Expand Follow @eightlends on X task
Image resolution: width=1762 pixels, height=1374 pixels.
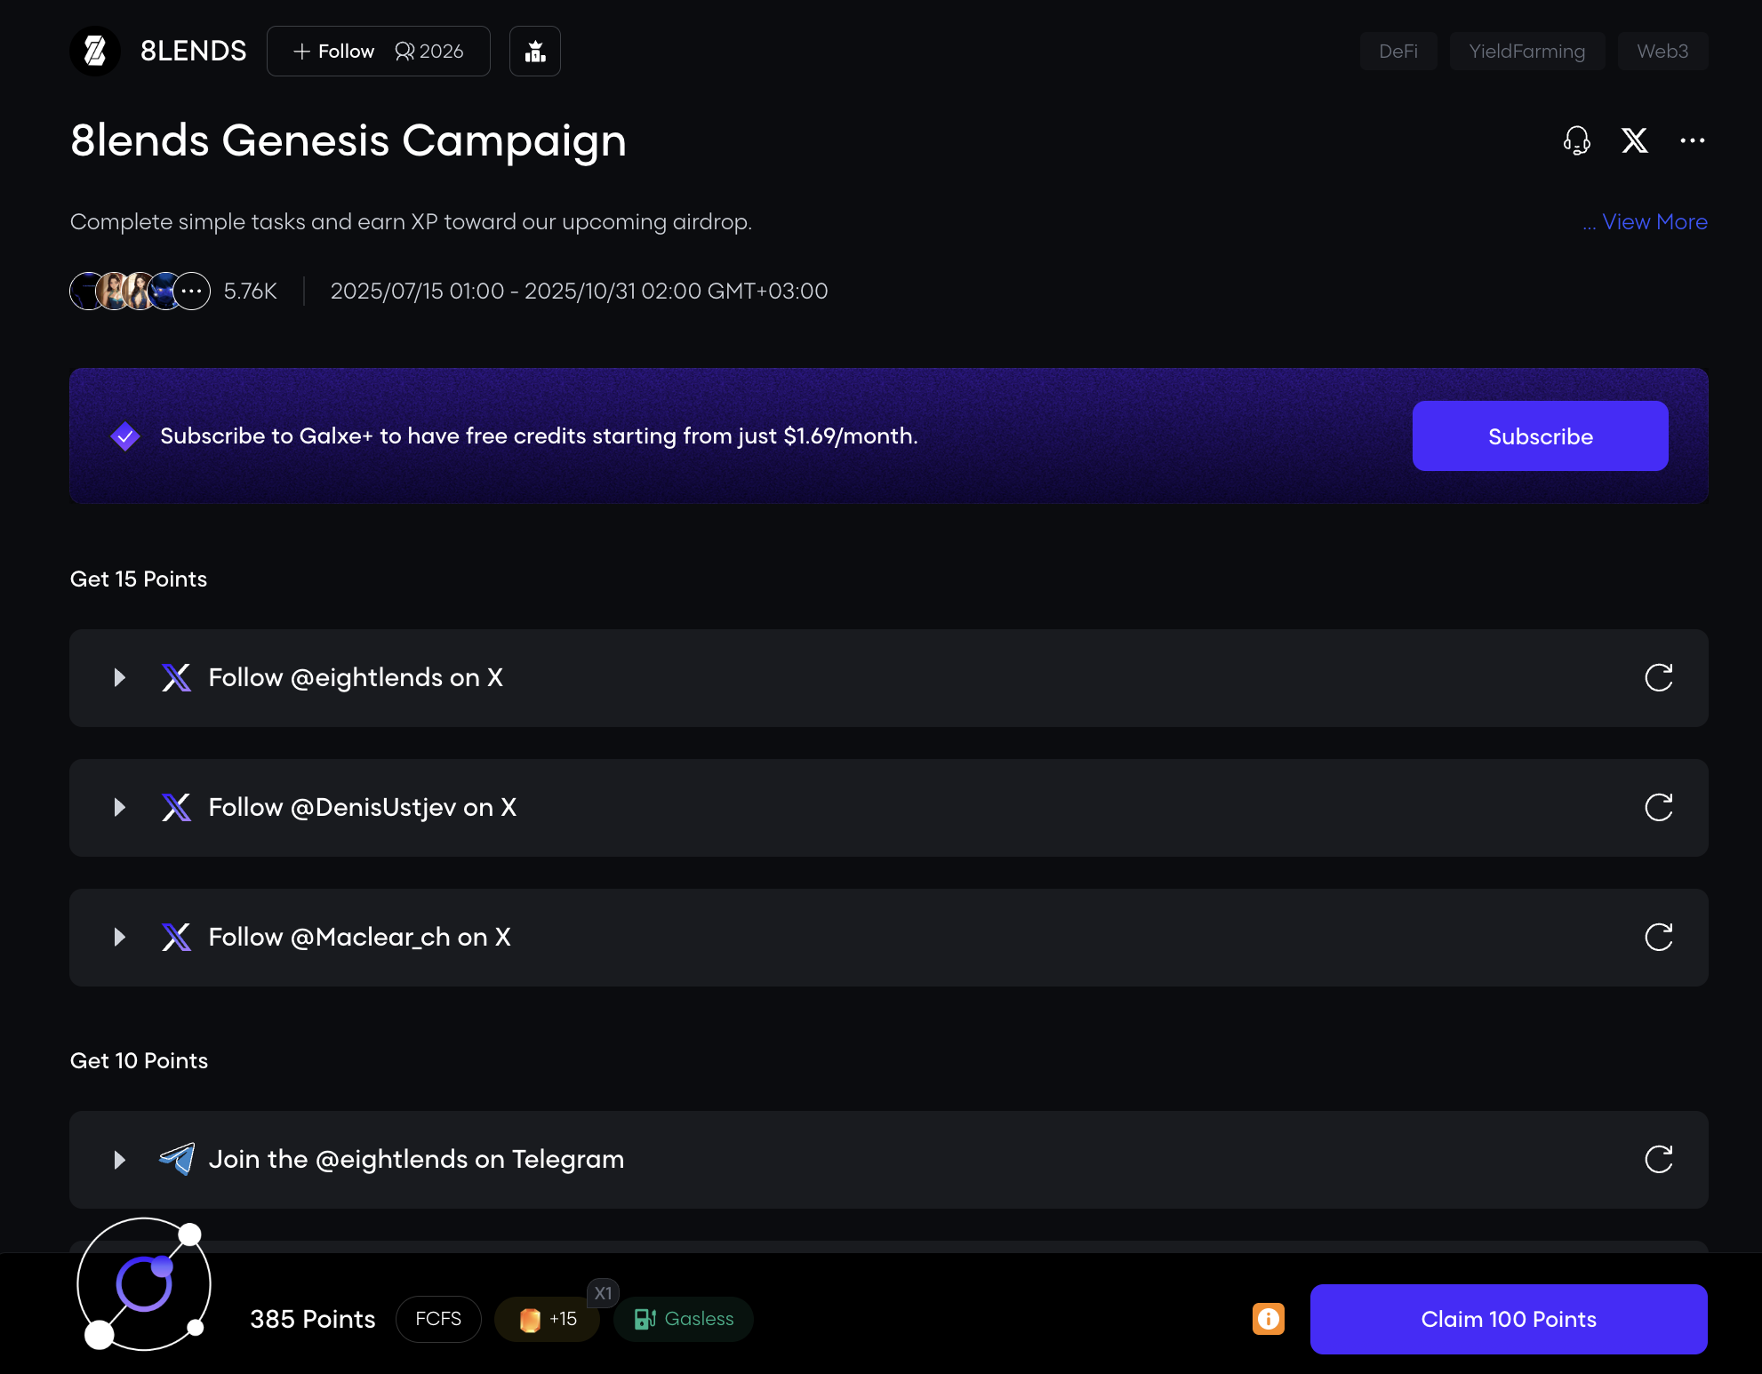coord(119,678)
